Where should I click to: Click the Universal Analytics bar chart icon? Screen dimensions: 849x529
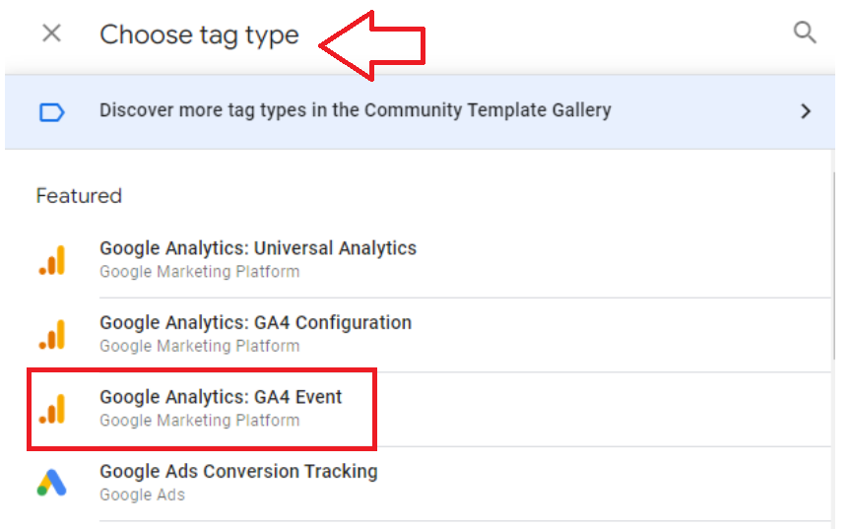click(x=52, y=260)
